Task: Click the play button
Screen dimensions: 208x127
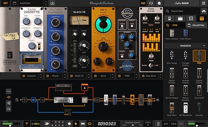Action: (x=76, y=124)
